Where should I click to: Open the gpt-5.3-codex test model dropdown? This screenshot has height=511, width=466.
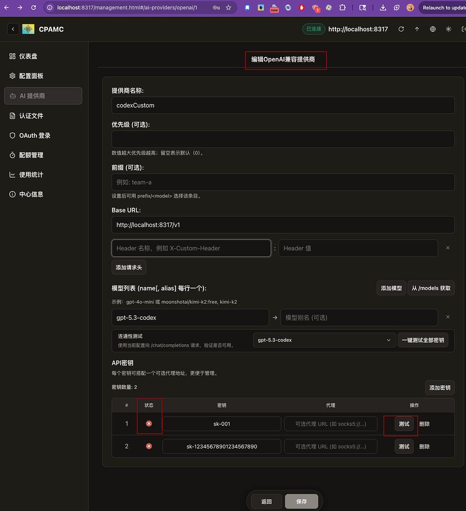(x=324, y=340)
